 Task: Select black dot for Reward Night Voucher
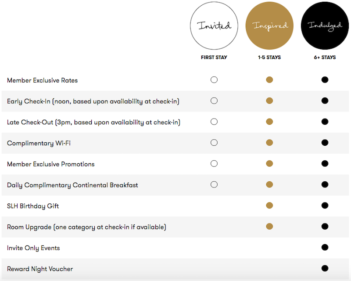coord(325,268)
